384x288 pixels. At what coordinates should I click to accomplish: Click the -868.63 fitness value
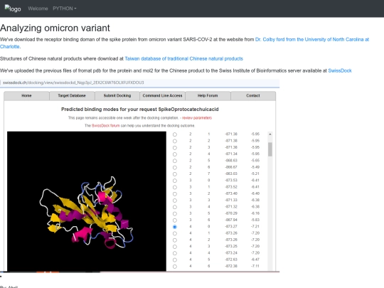(231, 161)
